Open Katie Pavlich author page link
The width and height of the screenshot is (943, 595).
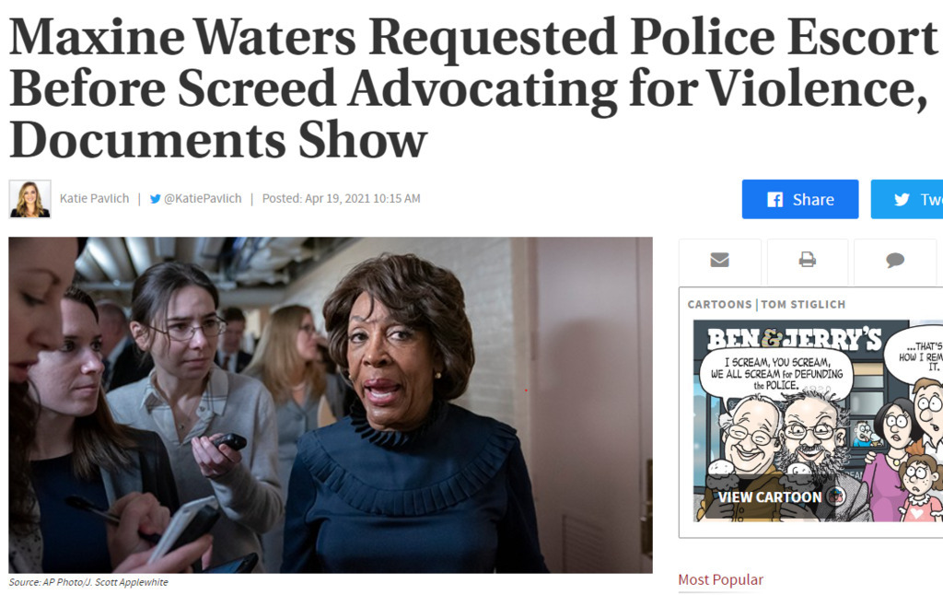pyautogui.click(x=95, y=199)
